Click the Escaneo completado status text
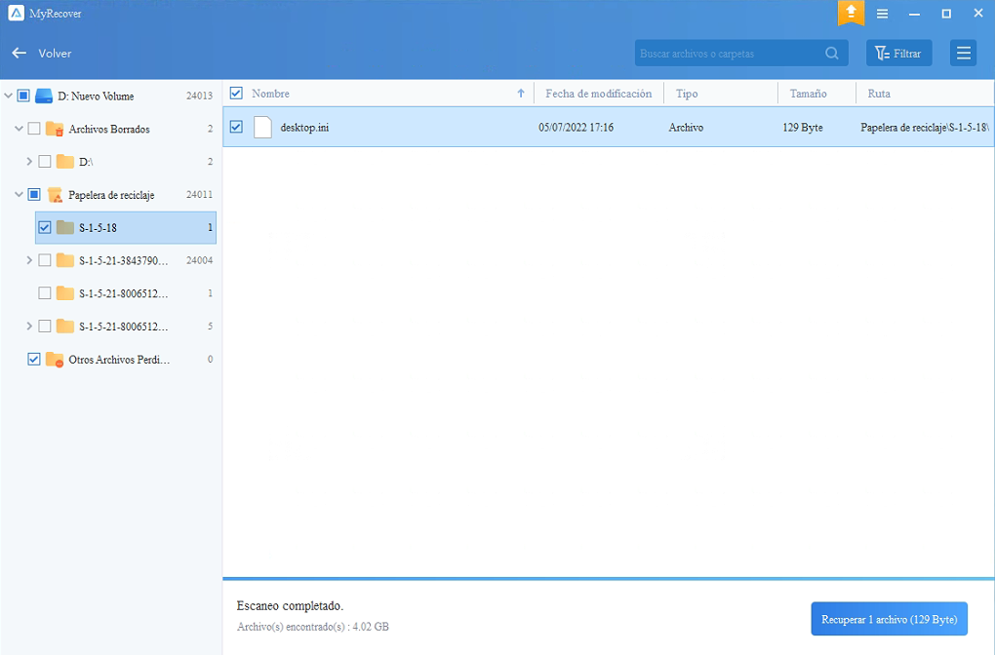The image size is (995, 655). tap(290, 605)
